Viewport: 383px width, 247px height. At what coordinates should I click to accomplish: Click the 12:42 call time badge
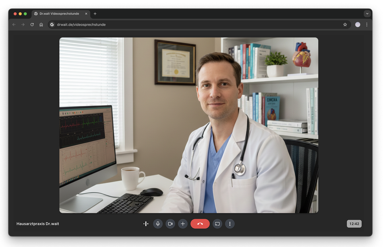point(354,224)
